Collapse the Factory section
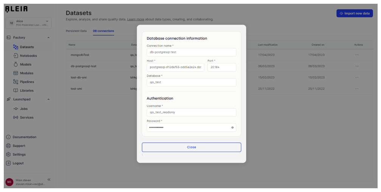Screen dimensions: 381x192 [48, 38]
